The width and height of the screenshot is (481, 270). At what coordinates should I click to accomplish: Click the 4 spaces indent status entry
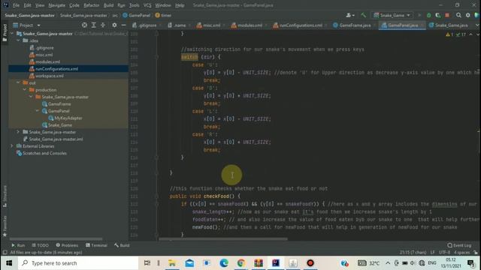[x=461, y=252]
